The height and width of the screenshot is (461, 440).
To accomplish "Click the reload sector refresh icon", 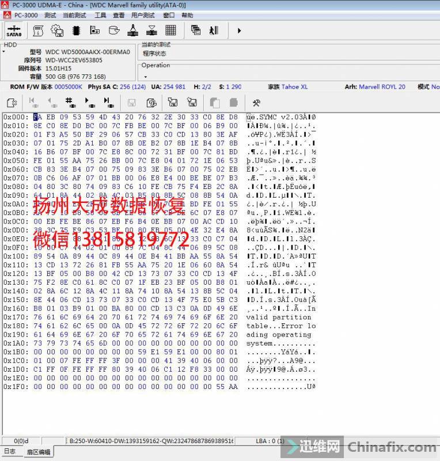I will click(x=151, y=103).
